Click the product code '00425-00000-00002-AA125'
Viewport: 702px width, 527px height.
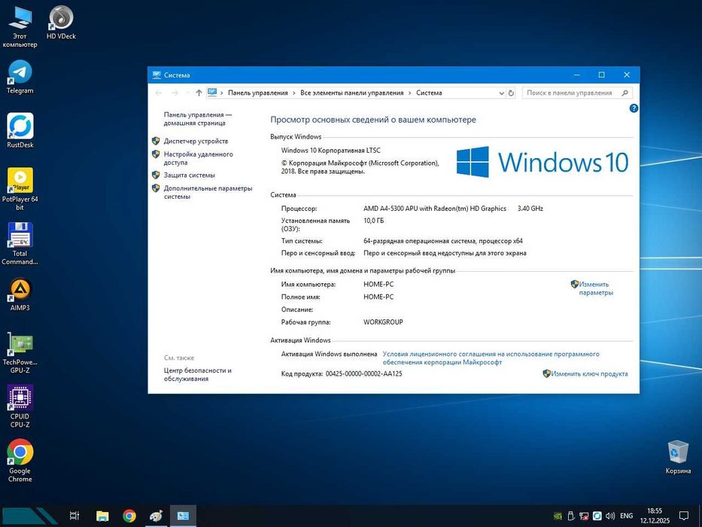(363, 373)
